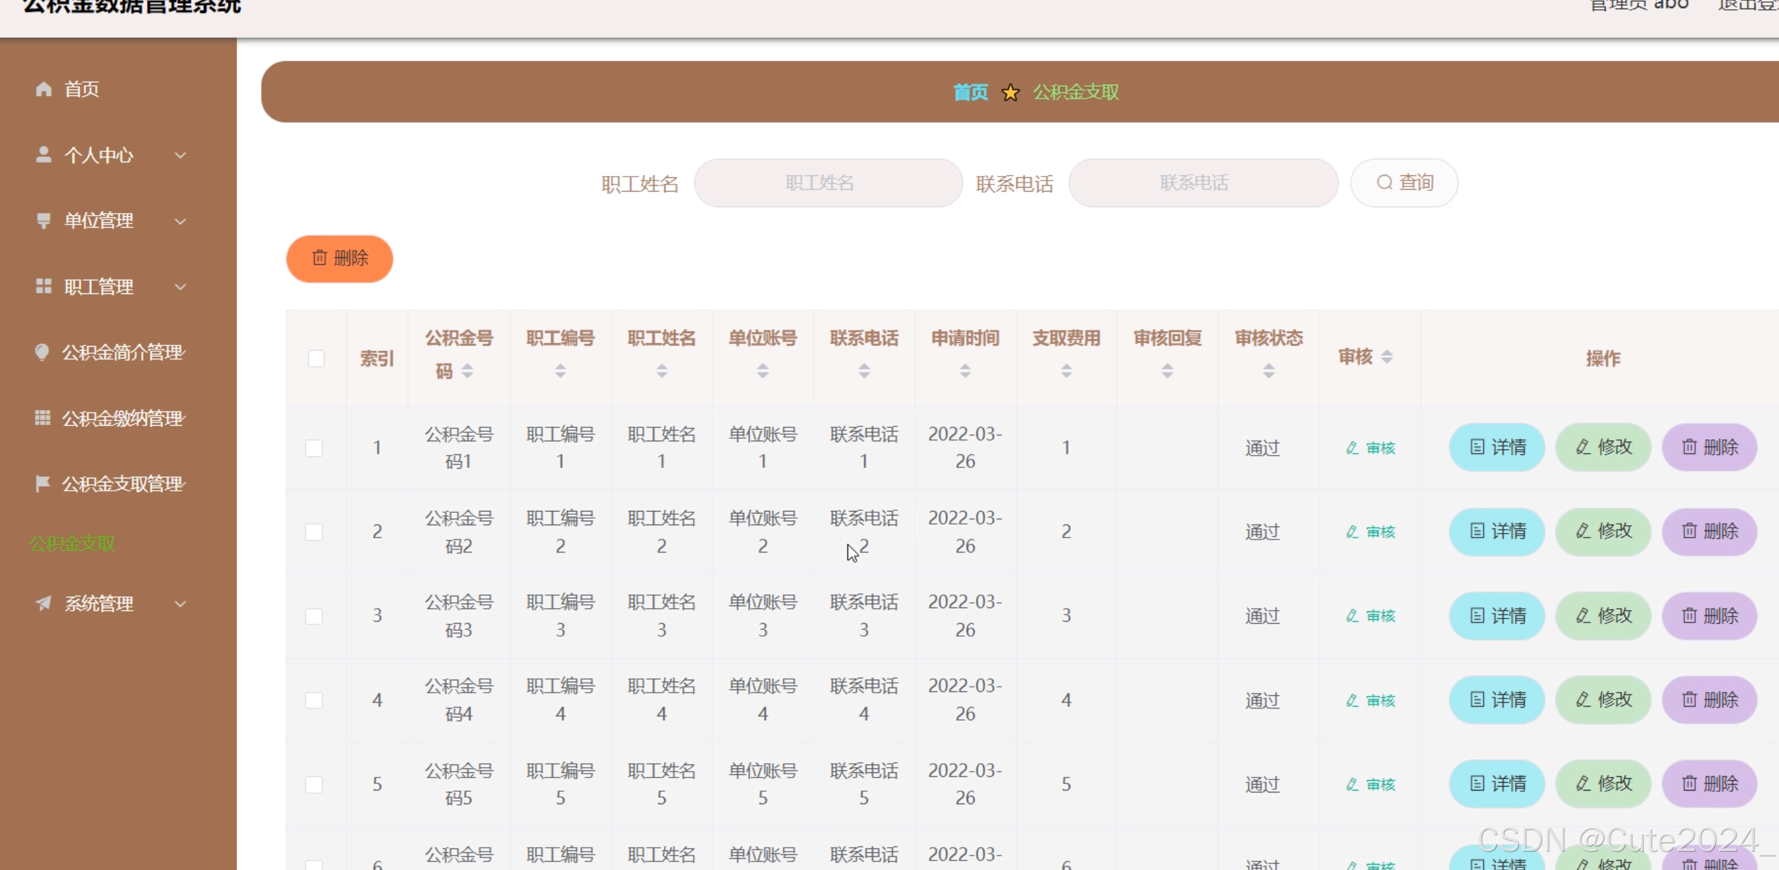This screenshot has height=870, width=1779.
Task: Click the home icon beside 首页 in sidebar
Action: tap(44, 89)
